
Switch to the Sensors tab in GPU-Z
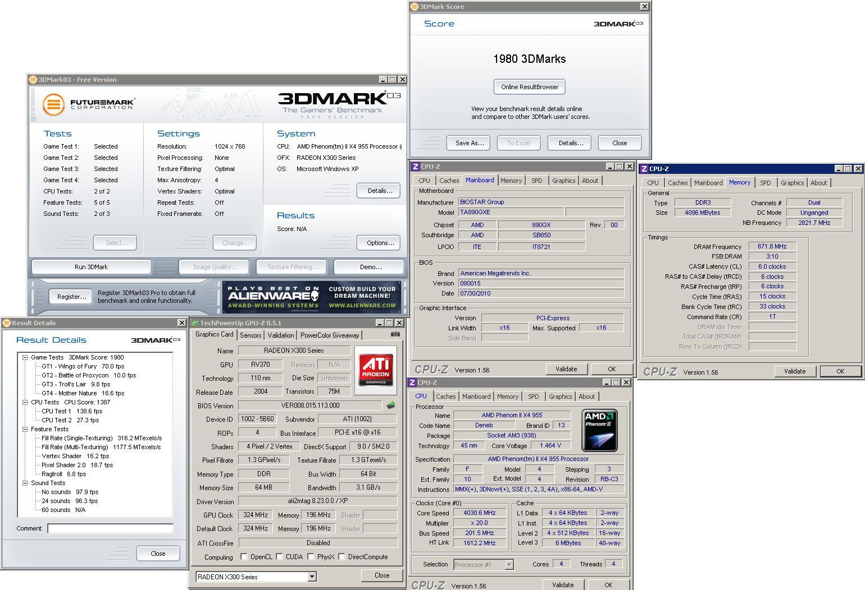pos(251,335)
